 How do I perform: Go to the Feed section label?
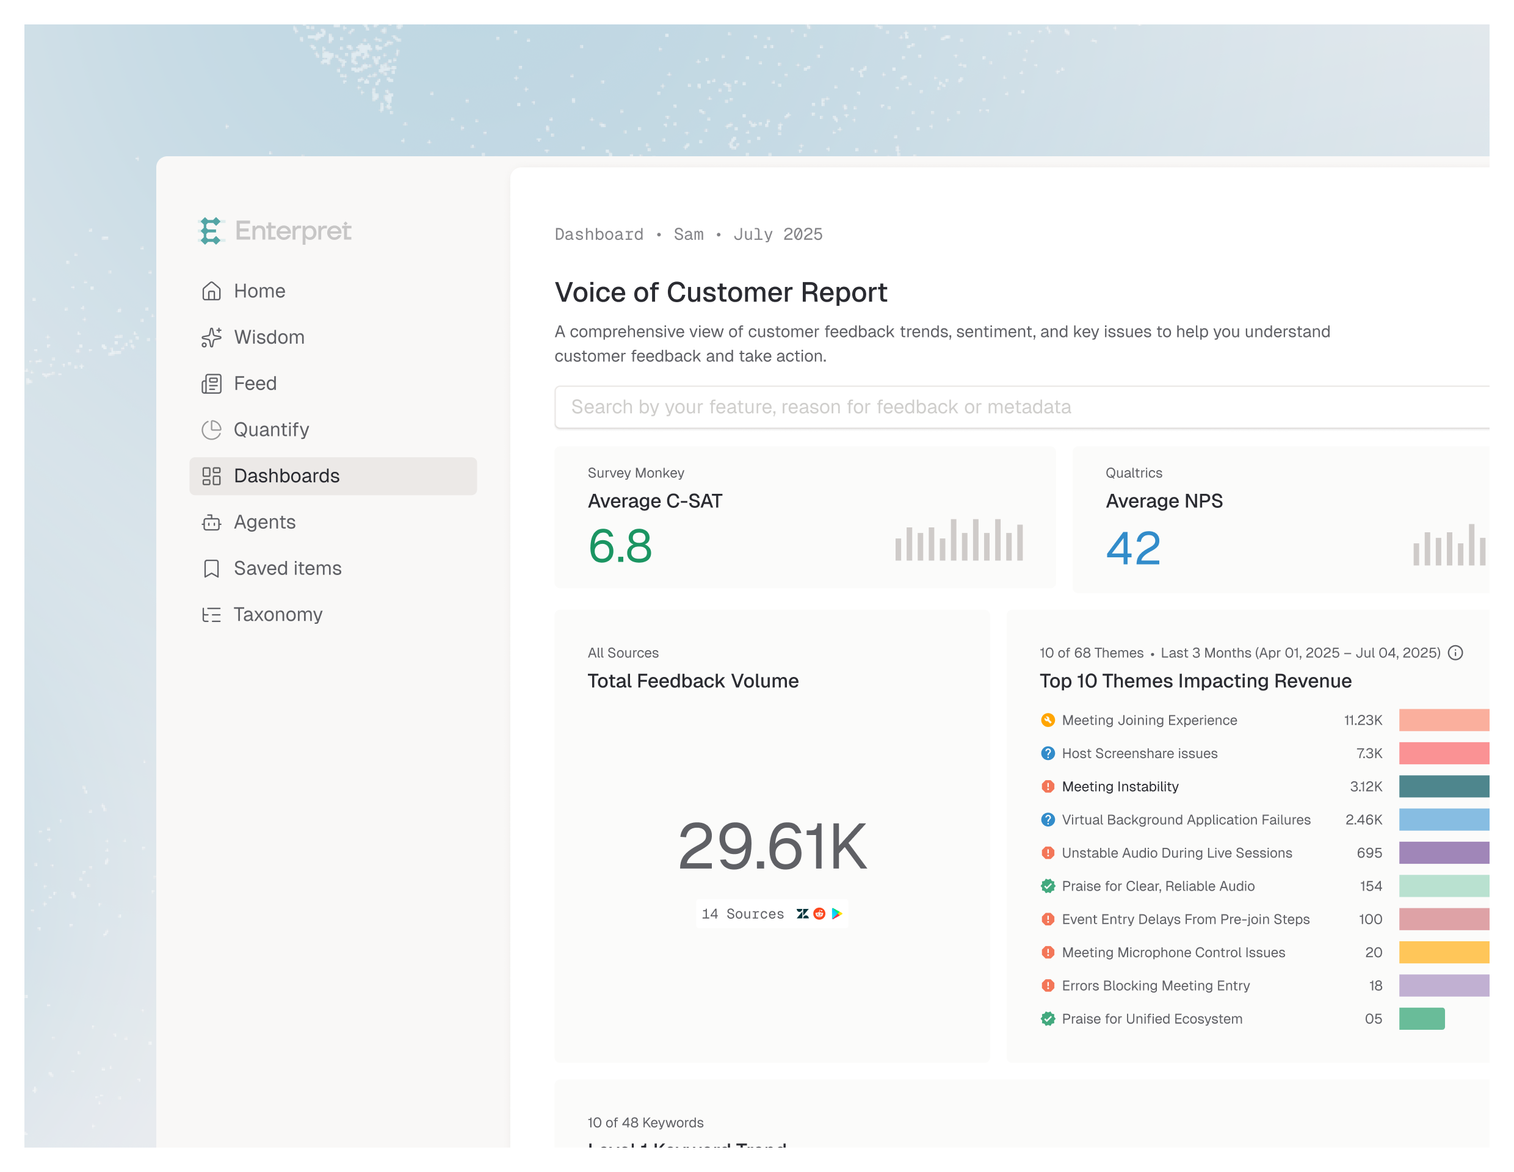coord(255,384)
